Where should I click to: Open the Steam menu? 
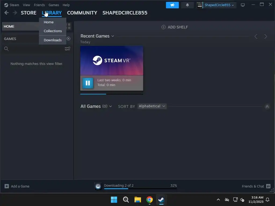[x=14, y=5]
